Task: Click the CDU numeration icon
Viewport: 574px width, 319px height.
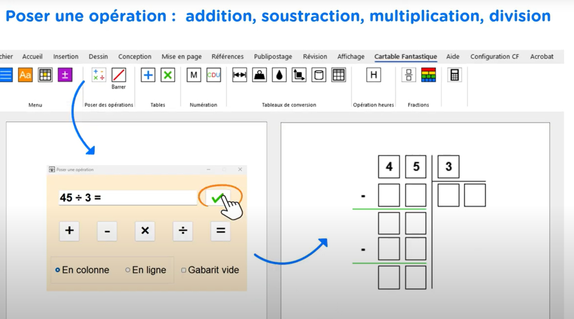Action: click(214, 75)
